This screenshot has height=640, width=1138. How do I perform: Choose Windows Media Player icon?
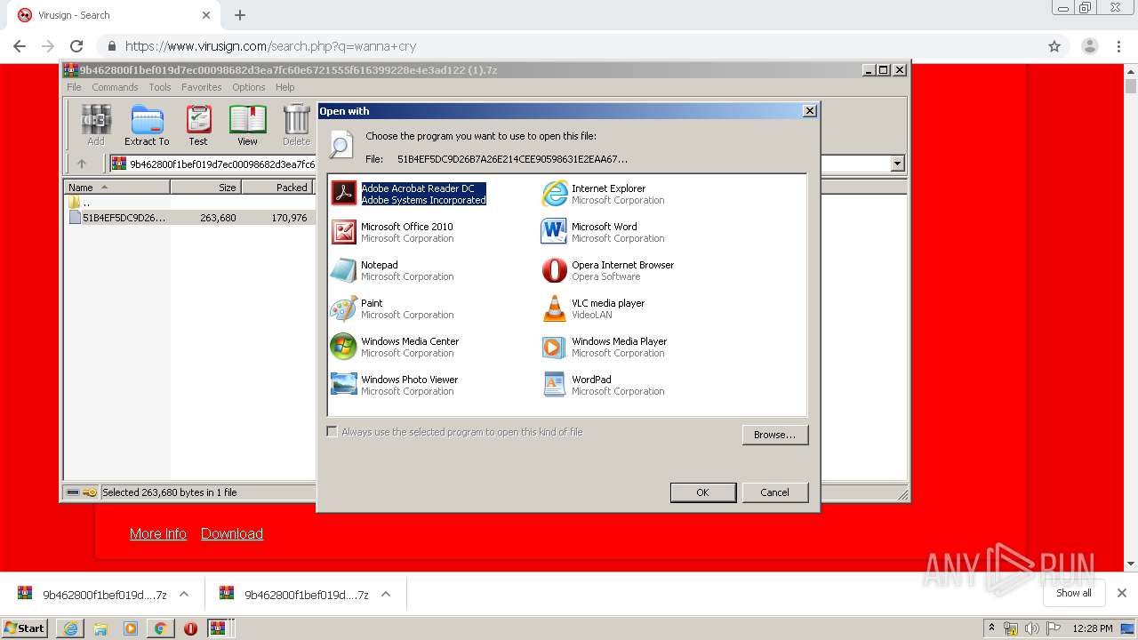554,346
